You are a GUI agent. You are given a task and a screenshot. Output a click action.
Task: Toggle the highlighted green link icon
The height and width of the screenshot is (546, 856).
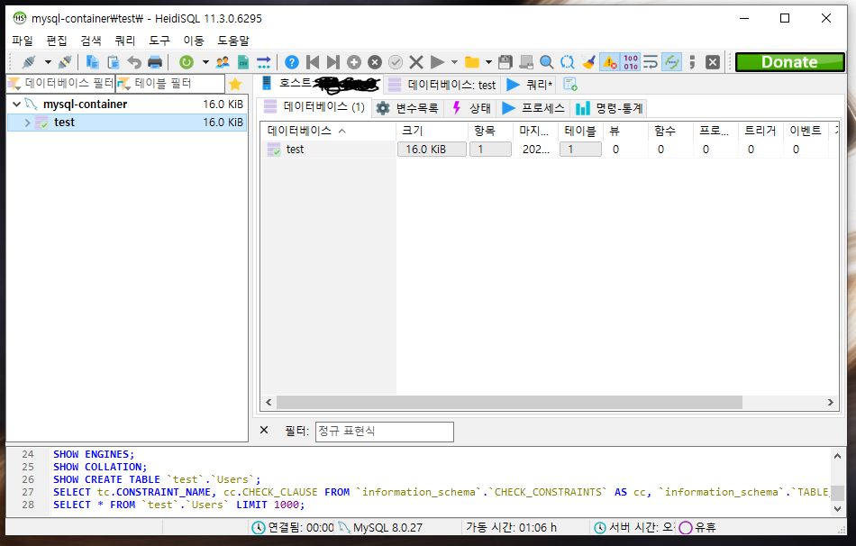tap(671, 62)
